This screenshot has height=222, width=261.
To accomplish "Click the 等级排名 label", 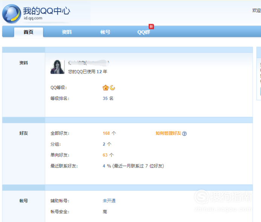I will point(60,99).
